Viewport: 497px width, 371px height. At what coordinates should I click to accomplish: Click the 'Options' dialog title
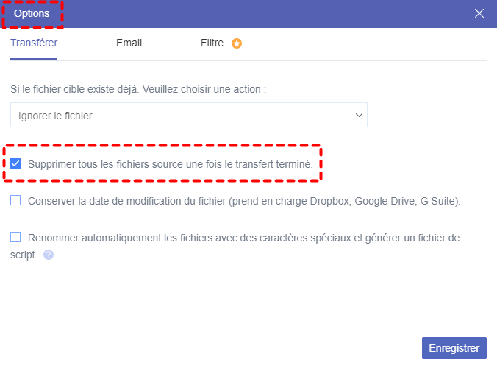pyautogui.click(x=32, y=13)
